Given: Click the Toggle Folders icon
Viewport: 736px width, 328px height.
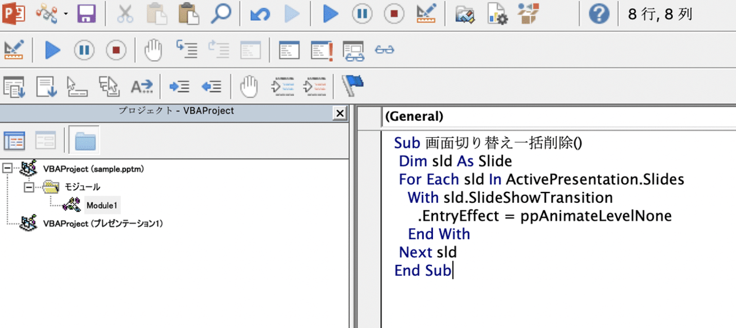Looking at the screenshot, I should pyautogui.click(x=84, y=141).
